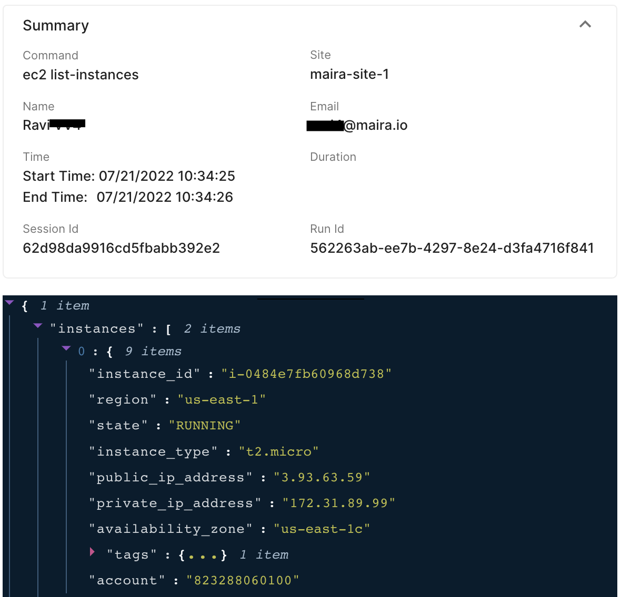This screenshot has height=597, width=621.
Task: Click public IP address 3.93.63.59
Action: click(322, 477)
